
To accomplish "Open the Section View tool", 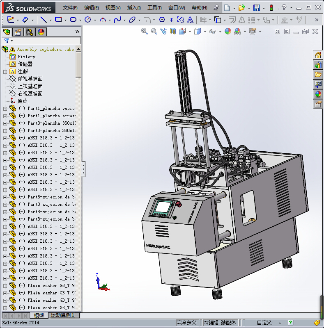I will (x=173, y=31).
